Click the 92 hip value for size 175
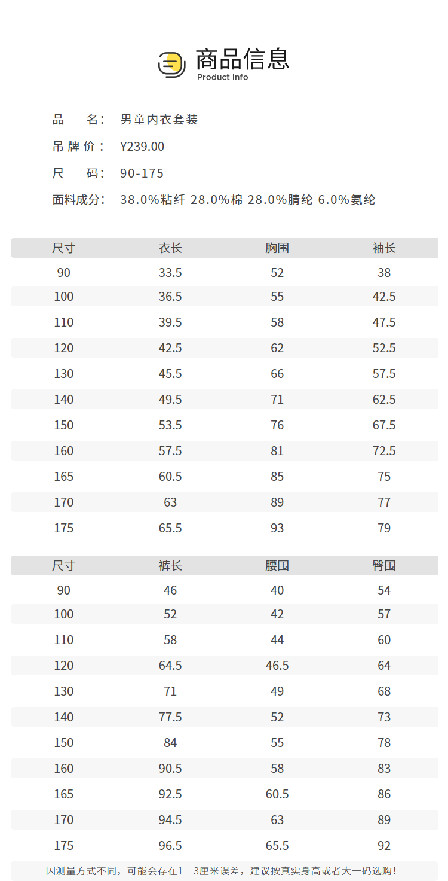448x881 pixels. (384, 846)
